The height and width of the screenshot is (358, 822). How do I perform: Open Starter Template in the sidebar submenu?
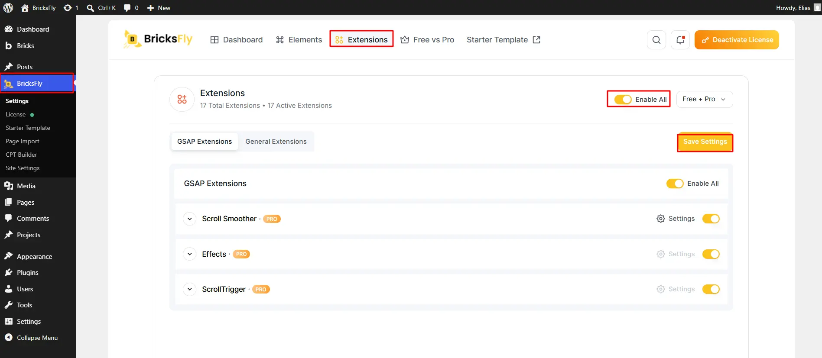point(28,128)
